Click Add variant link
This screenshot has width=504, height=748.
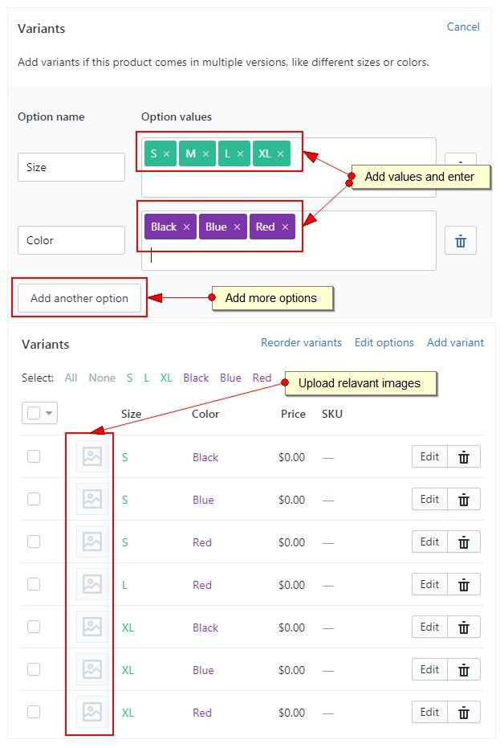pos(455,342)
